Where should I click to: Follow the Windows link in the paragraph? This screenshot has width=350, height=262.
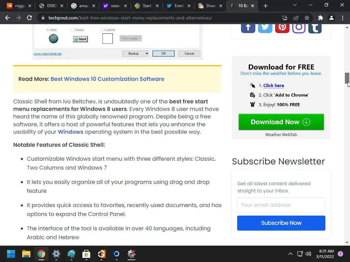(x=70, y=132)
